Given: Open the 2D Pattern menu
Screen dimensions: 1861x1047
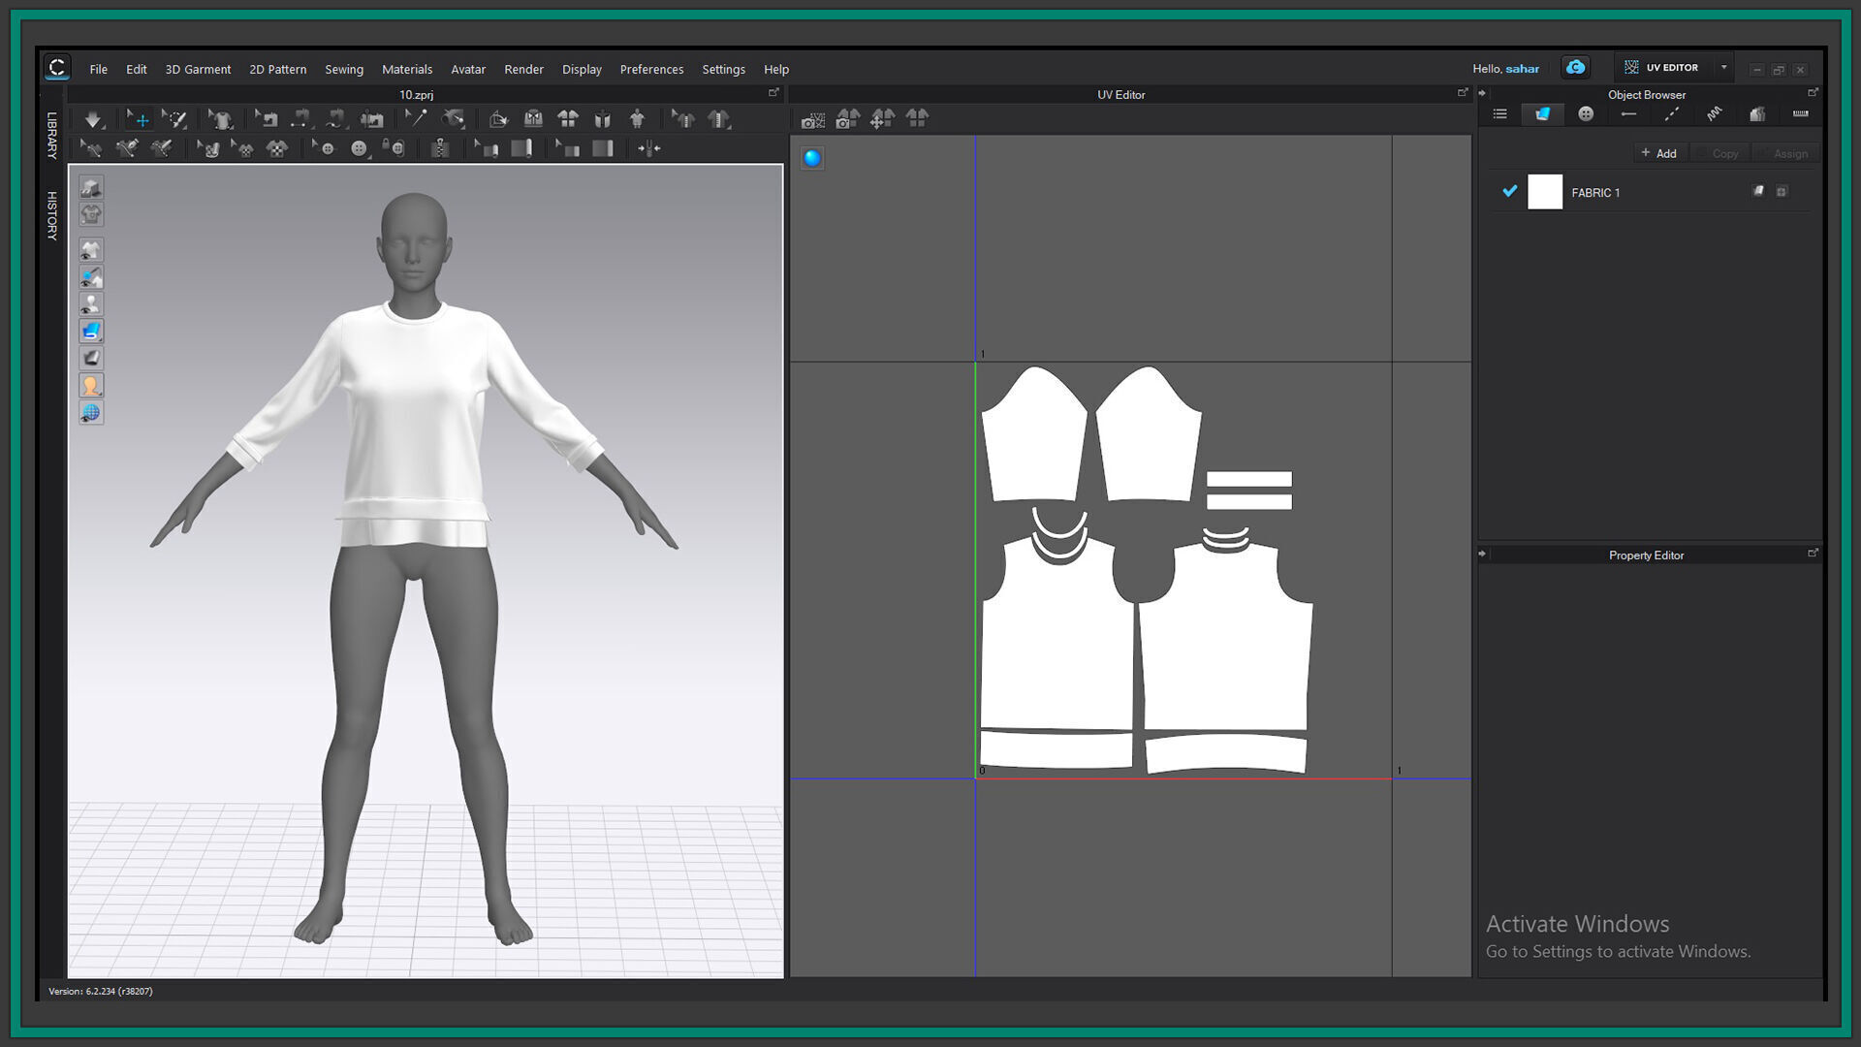Looking at the screenshot, I should pos(278,69).
